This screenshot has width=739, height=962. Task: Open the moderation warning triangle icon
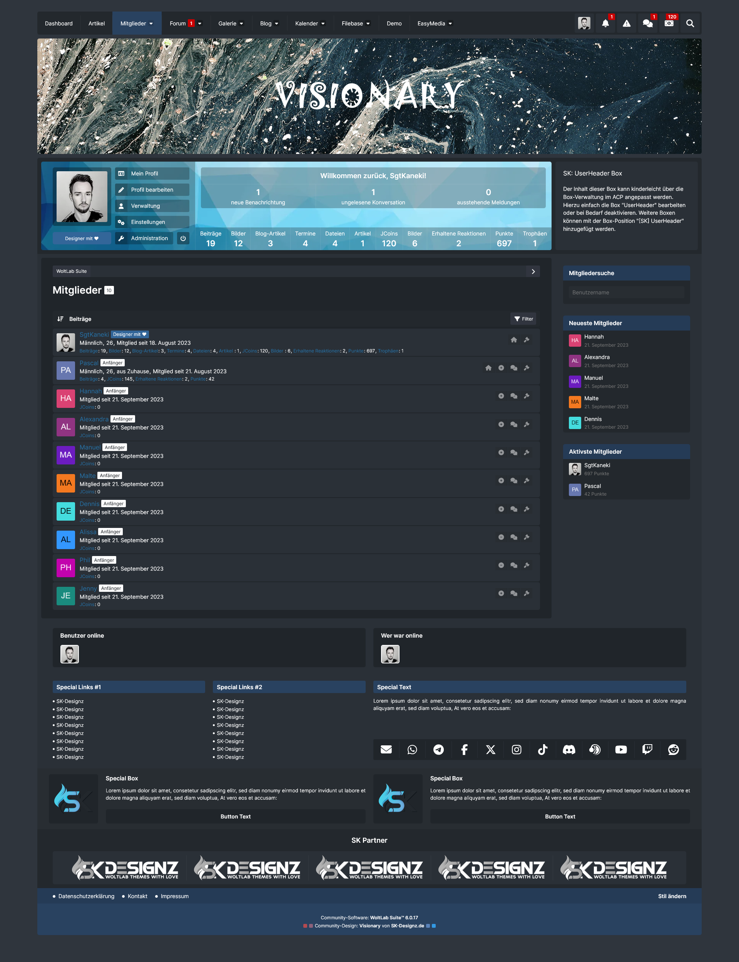[x=626, y=23]
